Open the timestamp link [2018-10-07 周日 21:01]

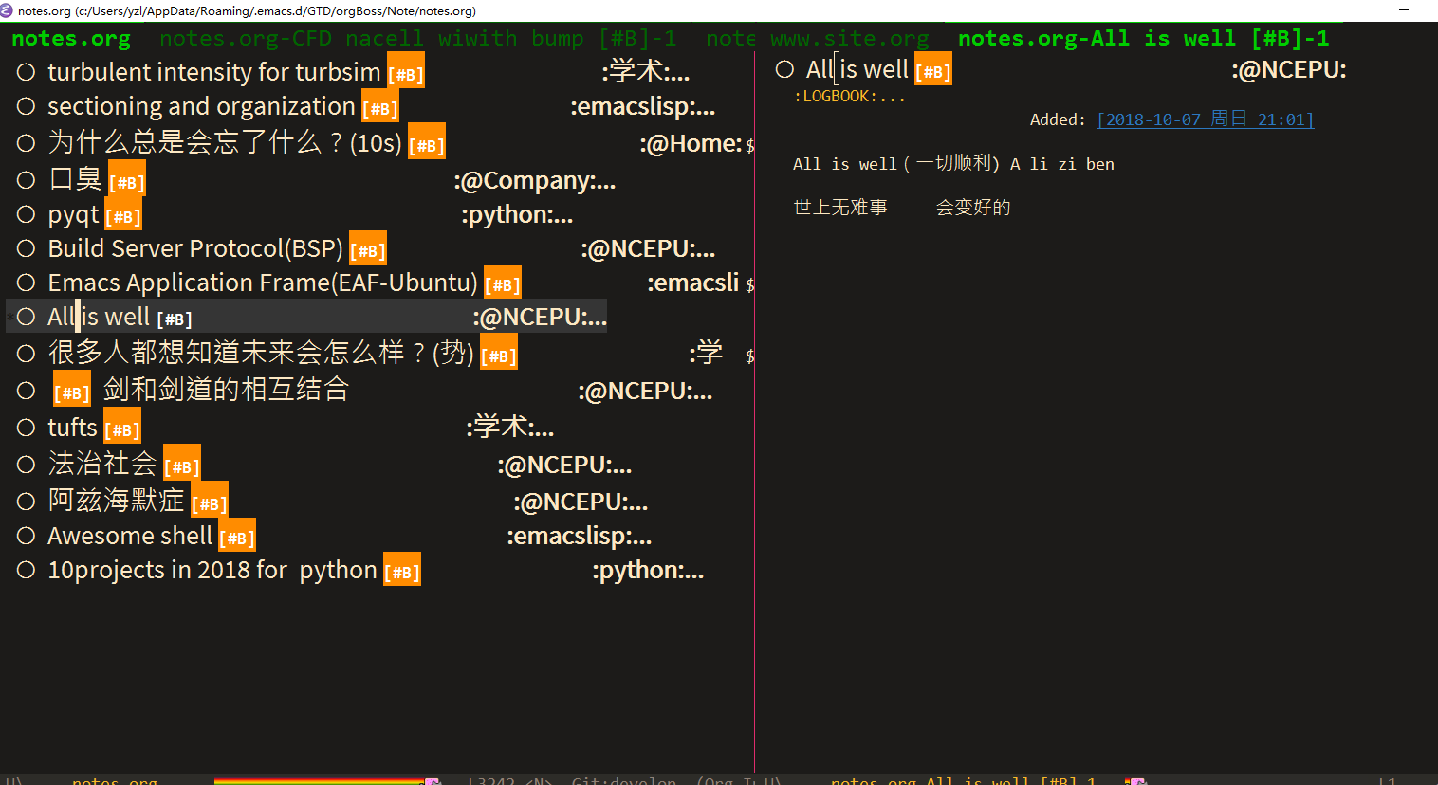1206,119
